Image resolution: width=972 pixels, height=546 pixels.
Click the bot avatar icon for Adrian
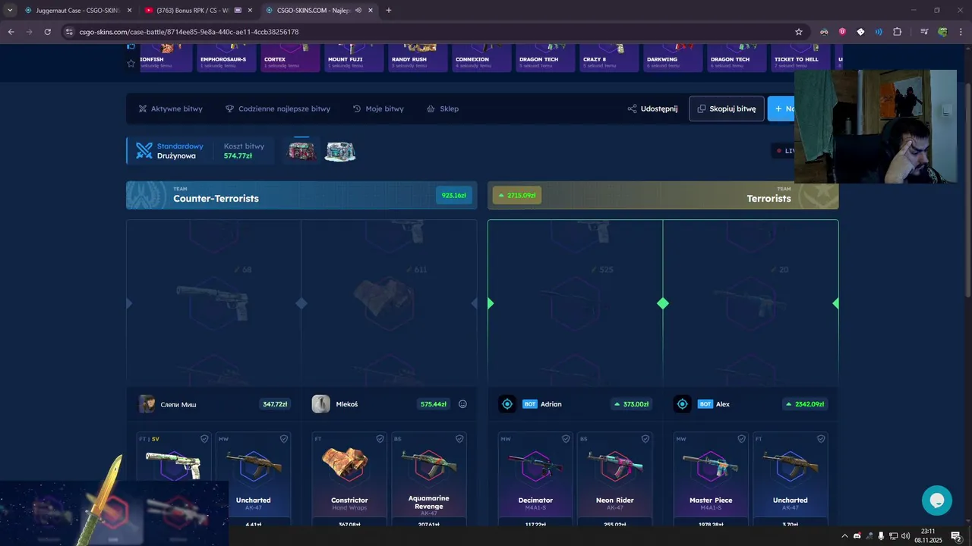pos(507,404)
